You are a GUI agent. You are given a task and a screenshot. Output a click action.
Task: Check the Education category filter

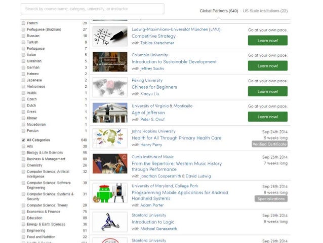pyautogui.click(x=23, y=218)
